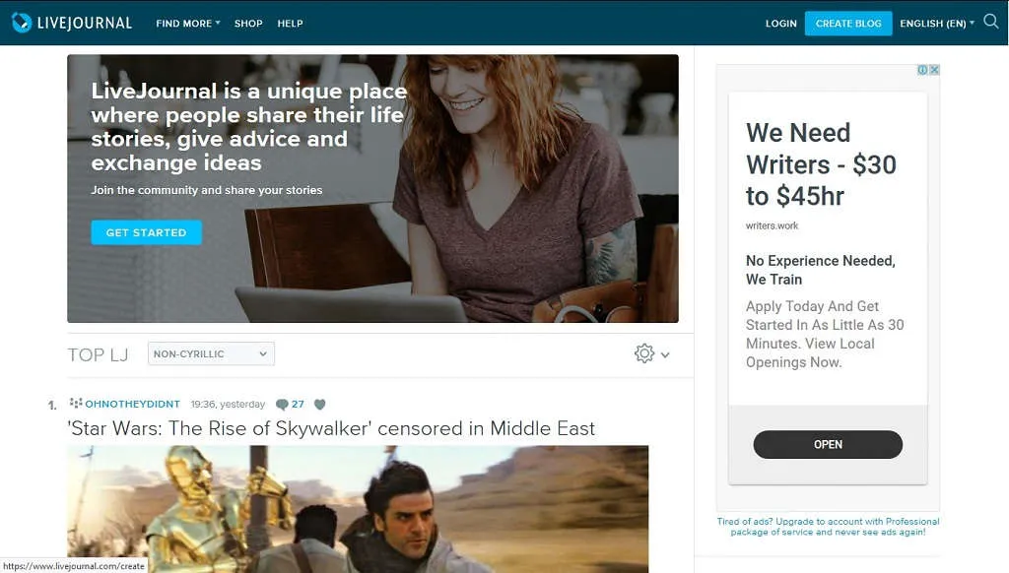Click the comments bubble icon showing 27
1009x573 pixels.
point(282,405)
